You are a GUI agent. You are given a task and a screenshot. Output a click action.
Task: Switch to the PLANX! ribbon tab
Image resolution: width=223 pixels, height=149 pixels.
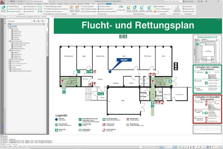click(93, 4)
